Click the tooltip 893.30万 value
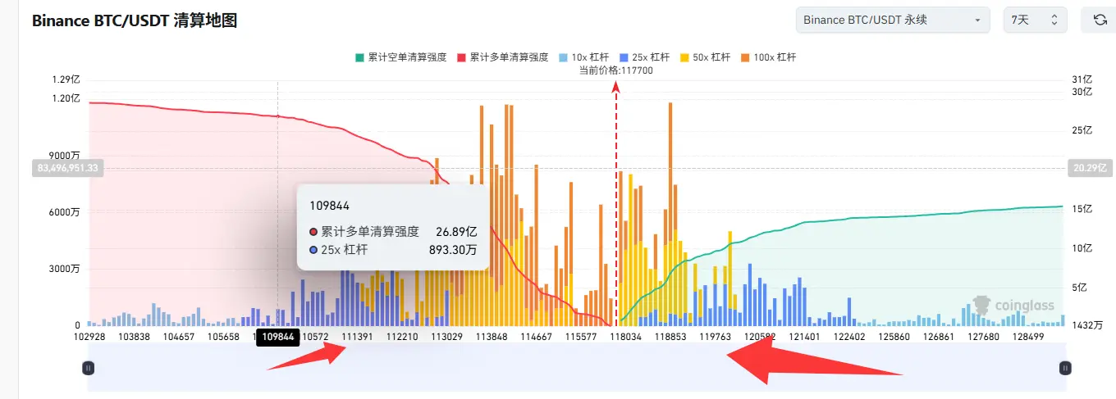Screen dimensions: 1116x399 point(453,251)
